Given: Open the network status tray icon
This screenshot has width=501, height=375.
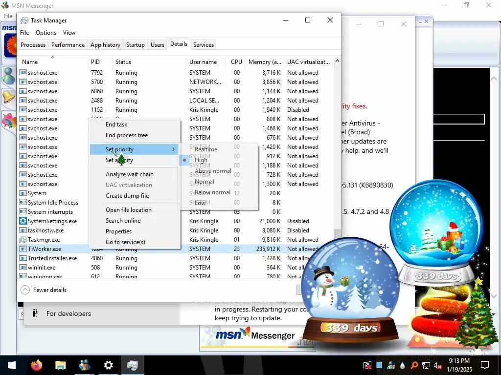Looking at the screenshot, I should (426, 365).
